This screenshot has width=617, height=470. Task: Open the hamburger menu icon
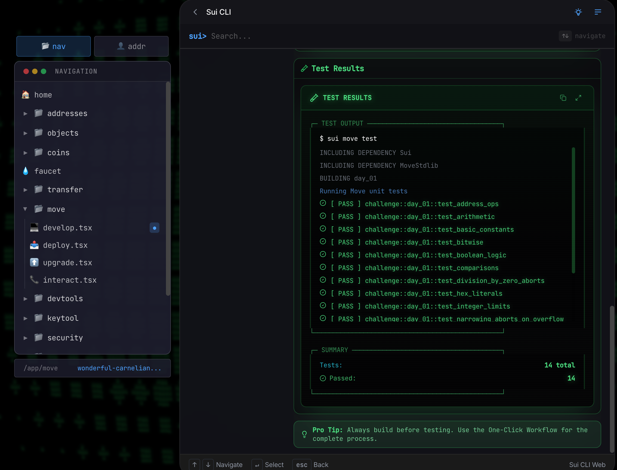pyautogui.click(x=598, y=12)
